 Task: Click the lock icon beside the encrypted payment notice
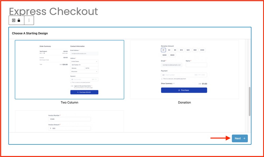[71, 82]
